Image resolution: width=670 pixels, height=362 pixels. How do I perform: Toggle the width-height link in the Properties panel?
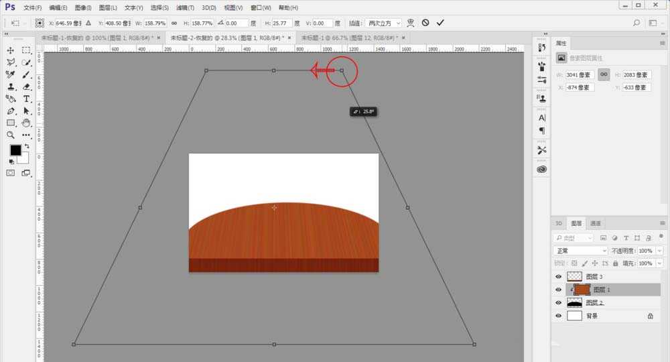point(604,74)
